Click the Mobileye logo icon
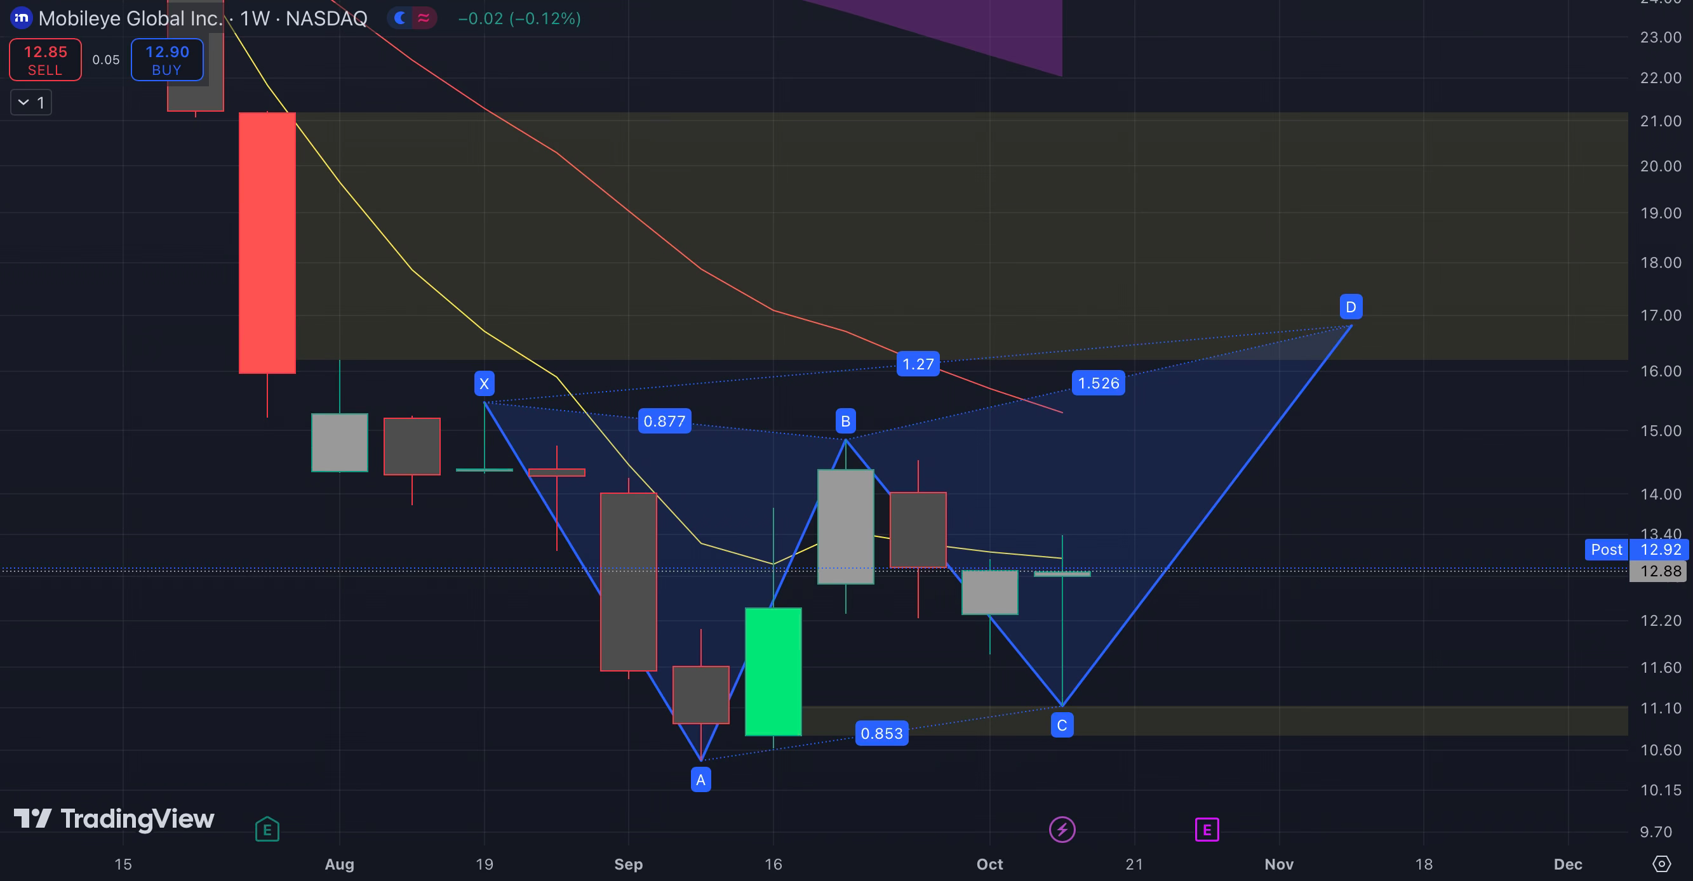The width and height of the screenshot is (1693, 881). tap(21, 18)
